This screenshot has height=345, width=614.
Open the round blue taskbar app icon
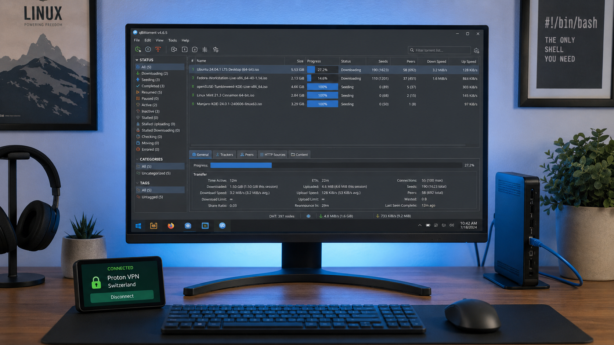(x=188, y=226)
